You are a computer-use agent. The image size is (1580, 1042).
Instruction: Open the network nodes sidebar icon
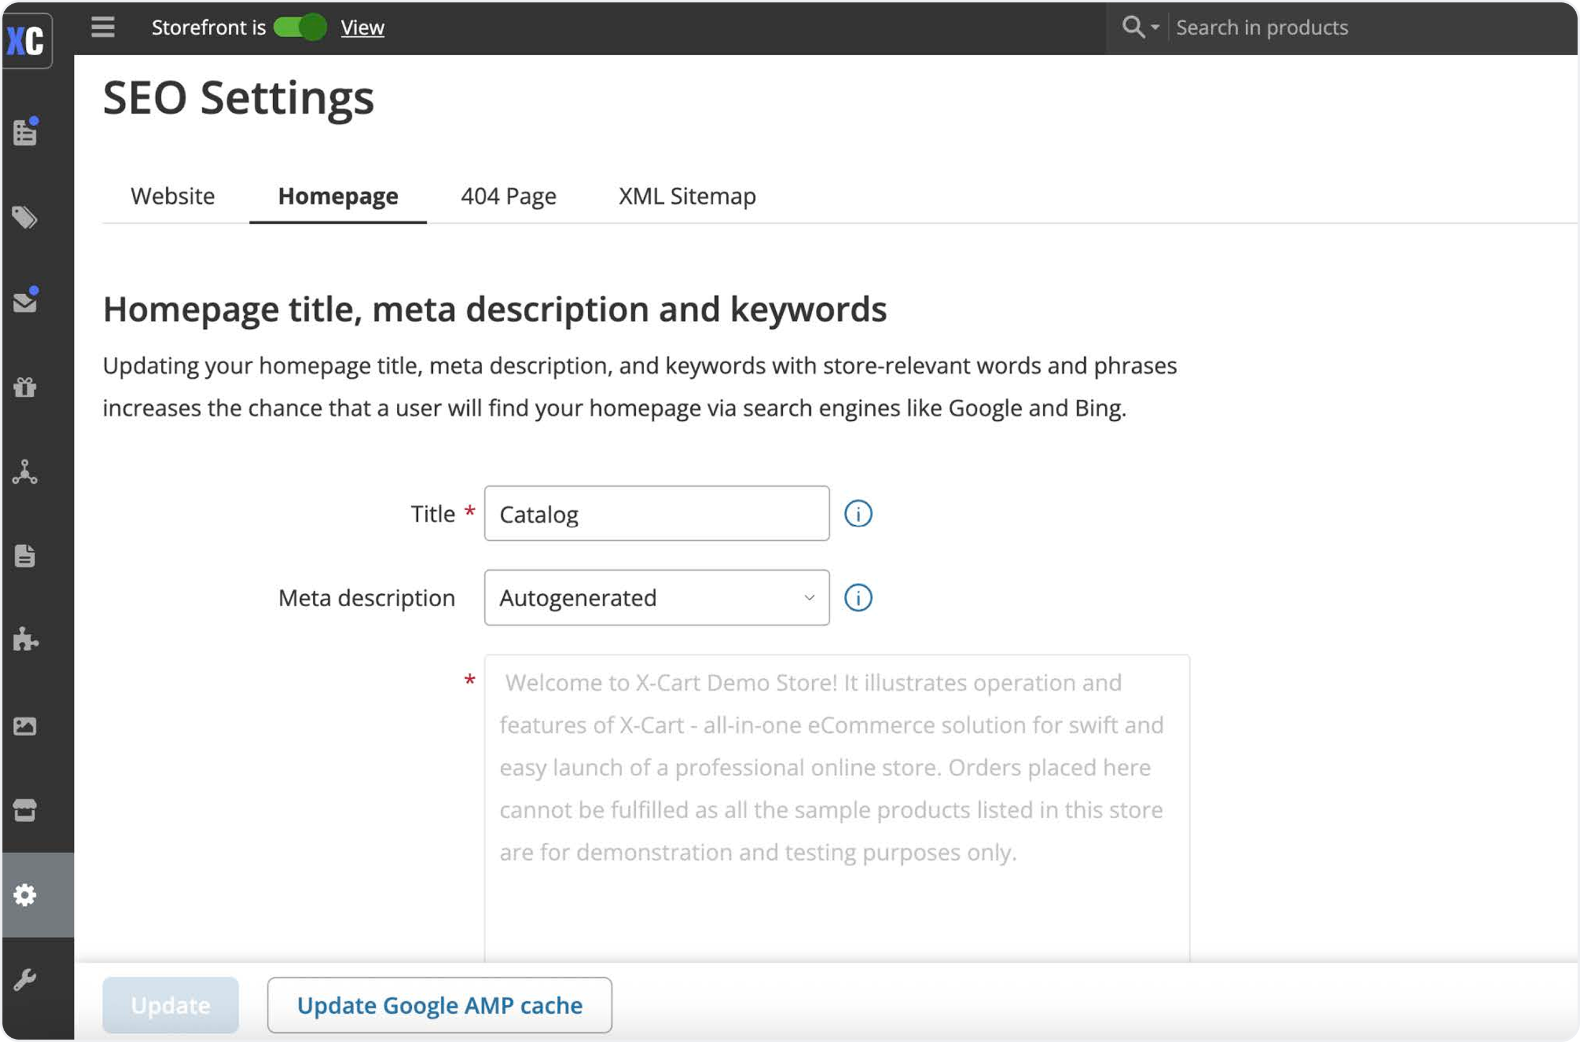(x=25, y=472)
